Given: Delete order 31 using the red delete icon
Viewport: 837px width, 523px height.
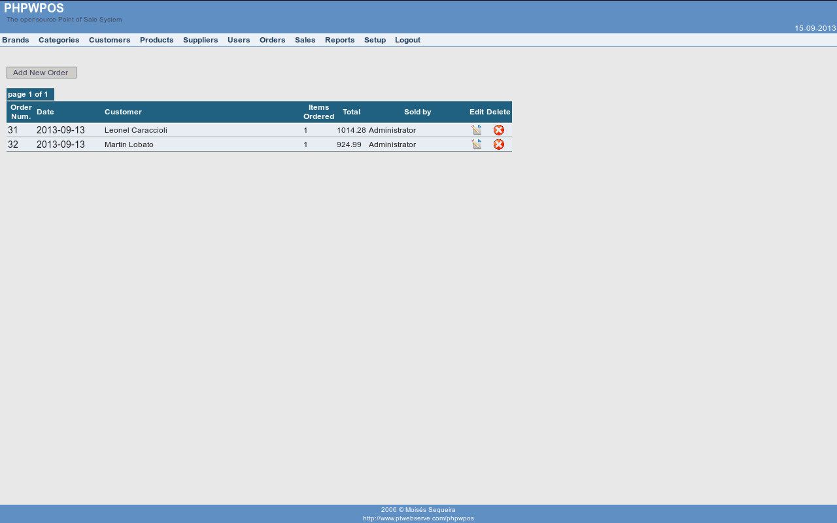Looking at the screenshot, I should point(498,129).
